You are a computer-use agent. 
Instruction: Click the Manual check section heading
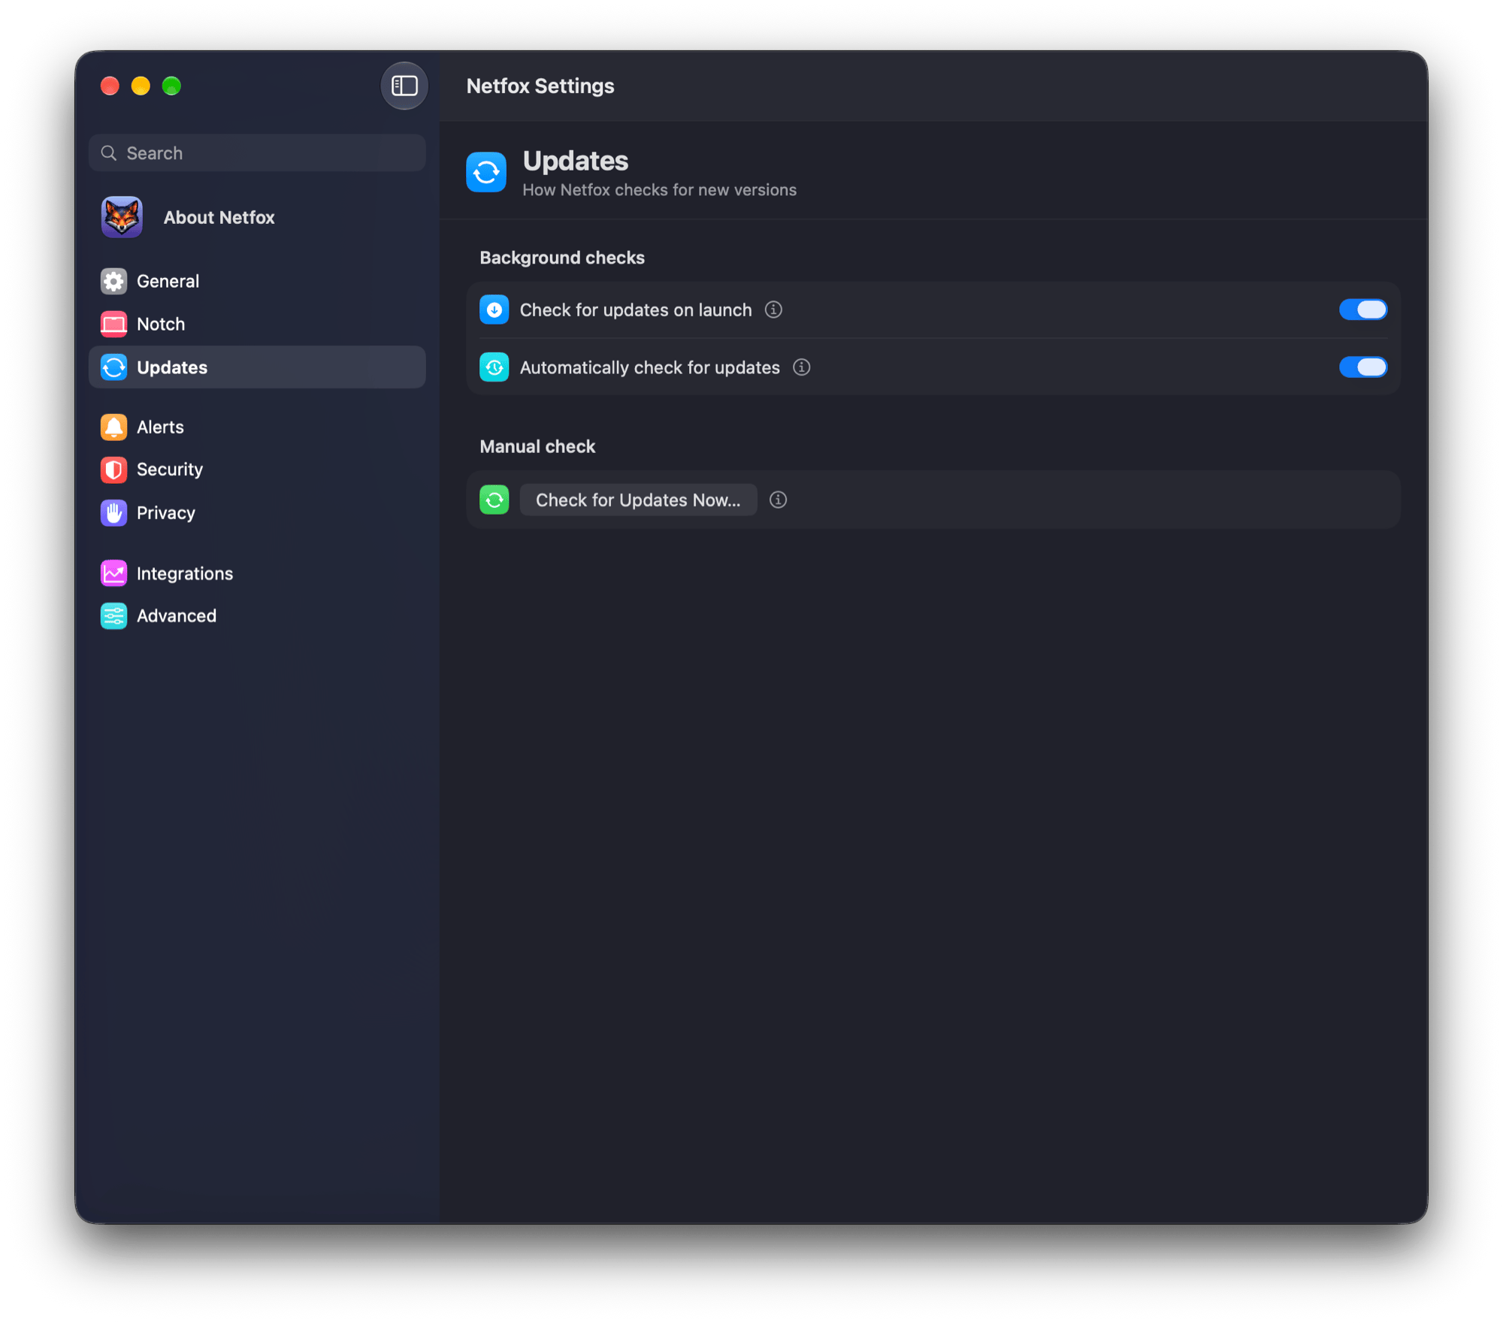pos(537,446)
